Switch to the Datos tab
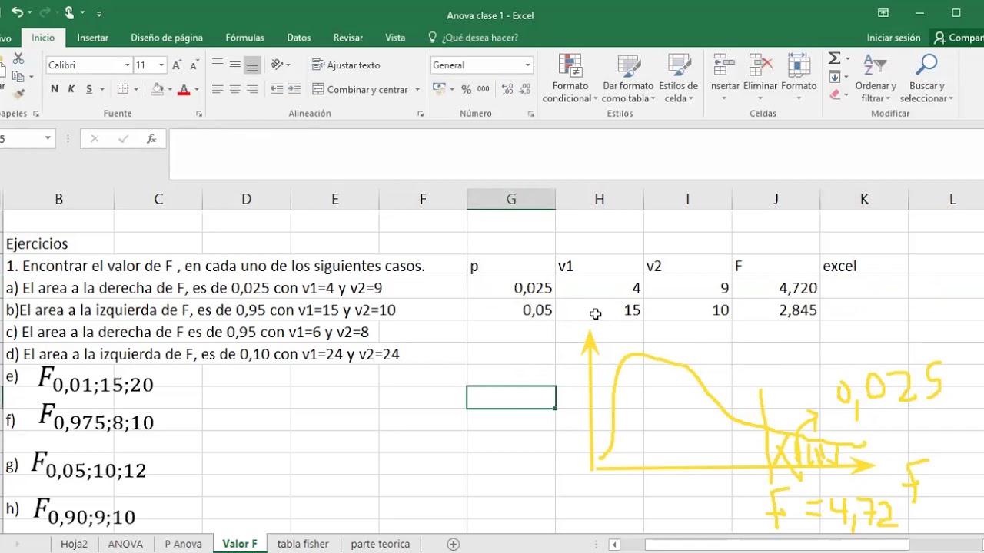Viewport: 984px width, 553px height. (299, 38)
